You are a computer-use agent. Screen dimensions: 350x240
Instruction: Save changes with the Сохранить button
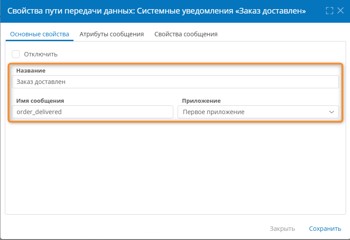pos(325,229)
